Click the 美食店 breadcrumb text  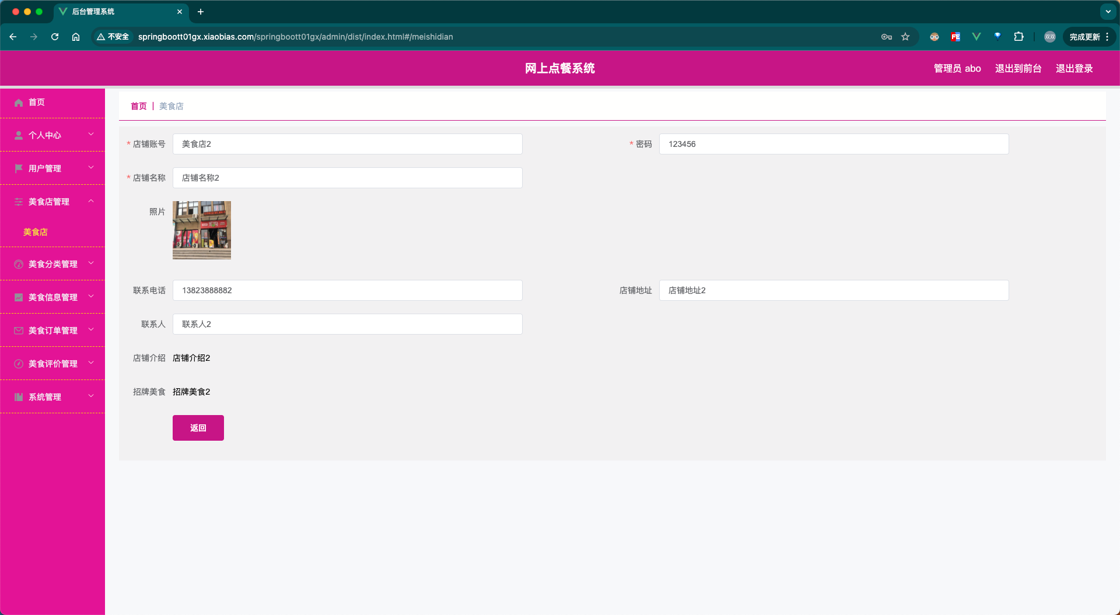(x=171, y=106)
